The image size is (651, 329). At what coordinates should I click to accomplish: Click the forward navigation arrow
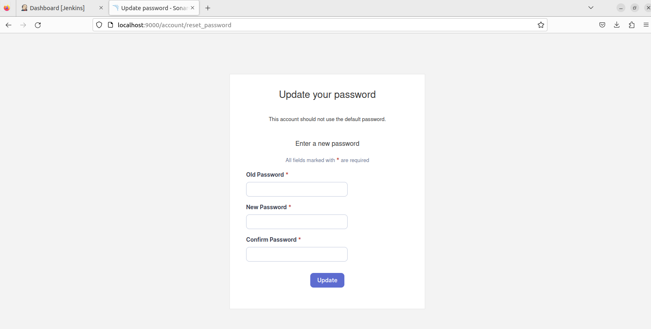(x=23, y=25)
